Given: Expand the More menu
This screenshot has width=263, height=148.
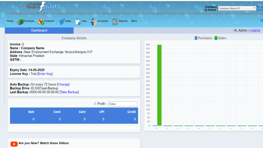Looking at the screenshot, I should click(134, 21).
